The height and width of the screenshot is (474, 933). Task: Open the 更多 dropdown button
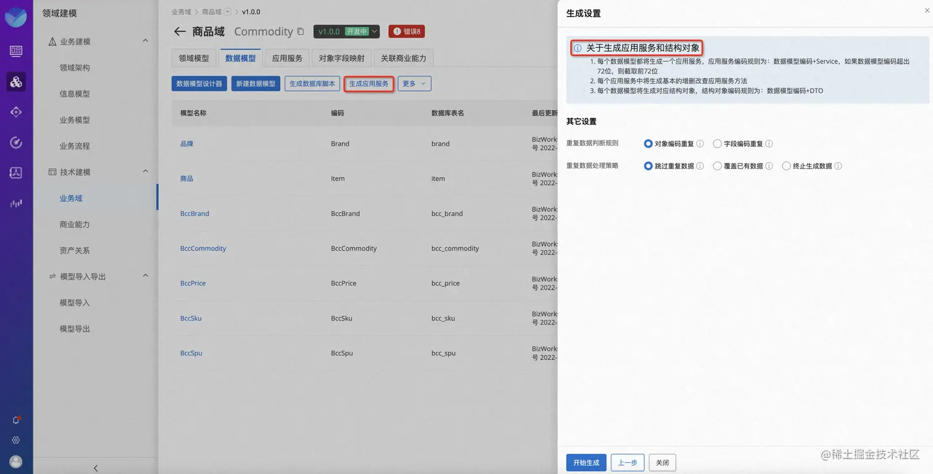414,83
